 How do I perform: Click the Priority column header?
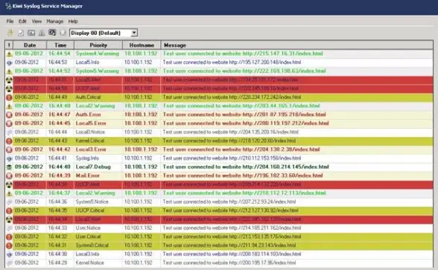(x=98, y=45)
